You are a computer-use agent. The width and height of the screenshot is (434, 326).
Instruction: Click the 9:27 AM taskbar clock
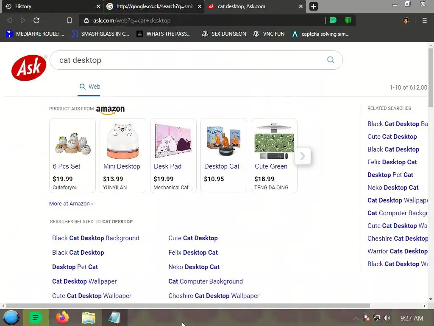click(x=412, y=318)
